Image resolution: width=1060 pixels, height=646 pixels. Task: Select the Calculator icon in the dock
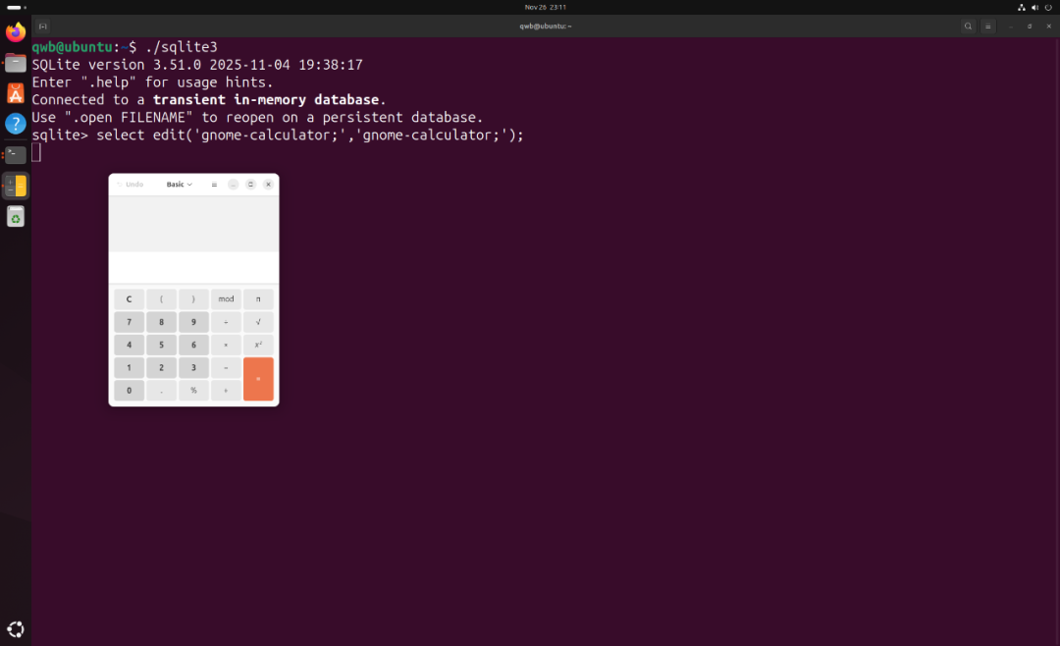click(16, 186)
